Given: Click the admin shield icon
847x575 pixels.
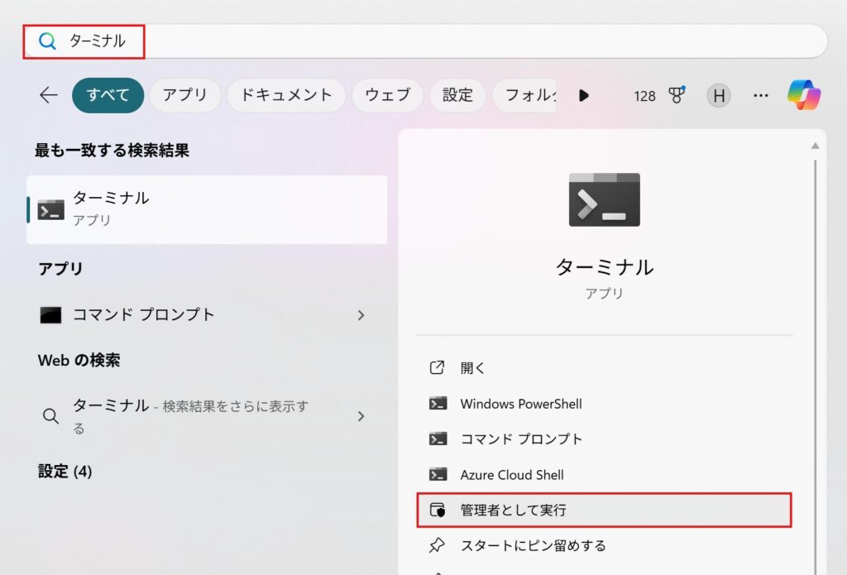Looking at the screenshot, I should click(x=438, y=510).
